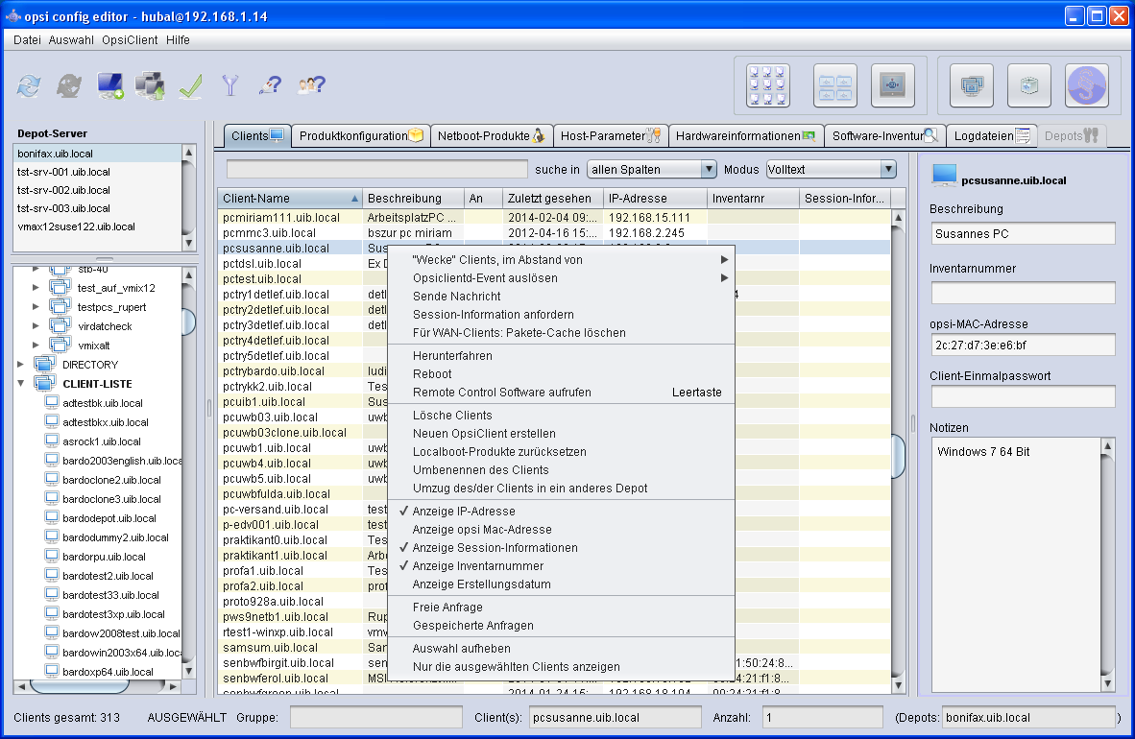Switch to the Hardwareinformationen tab

[745, 136]
